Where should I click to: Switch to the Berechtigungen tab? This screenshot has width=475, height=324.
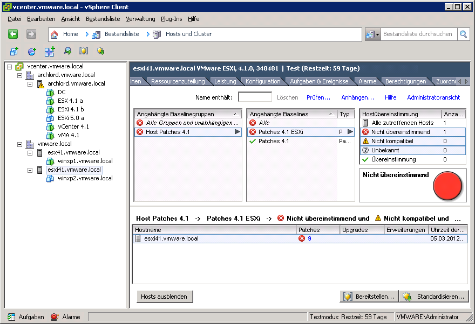(x=405, y=81)
